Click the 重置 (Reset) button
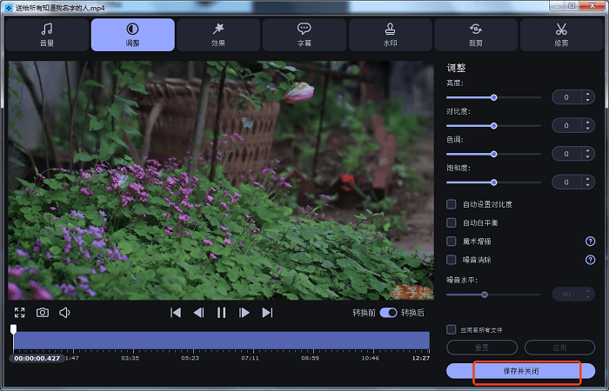The image size is (609, 391). [x=482, y=348]
